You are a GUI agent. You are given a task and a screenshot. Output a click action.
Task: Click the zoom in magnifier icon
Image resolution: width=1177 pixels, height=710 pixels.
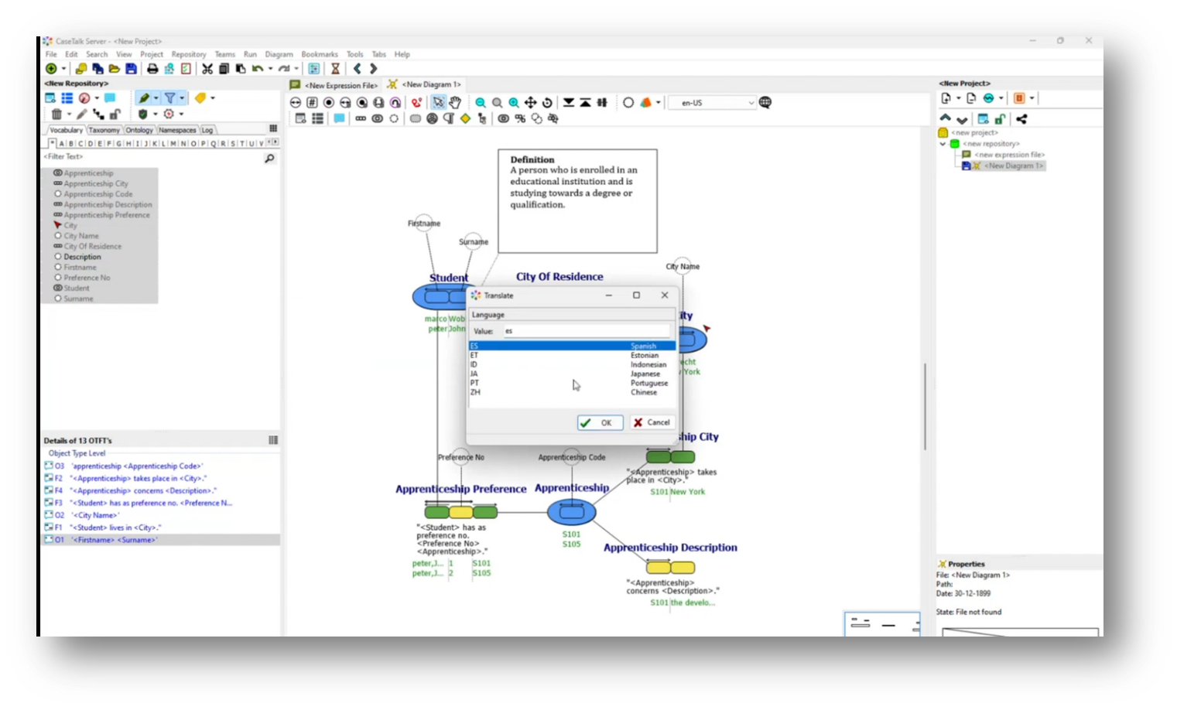click(514, 102)
